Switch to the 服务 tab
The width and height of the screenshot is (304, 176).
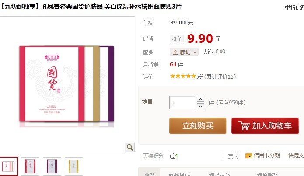click(149, 174)
